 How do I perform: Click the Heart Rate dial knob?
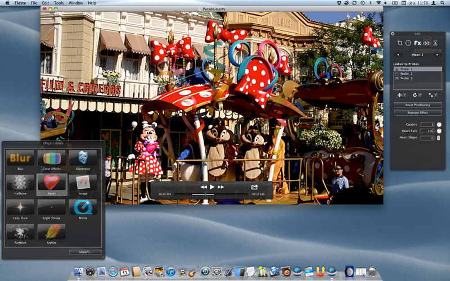click(x=439, y=131)
